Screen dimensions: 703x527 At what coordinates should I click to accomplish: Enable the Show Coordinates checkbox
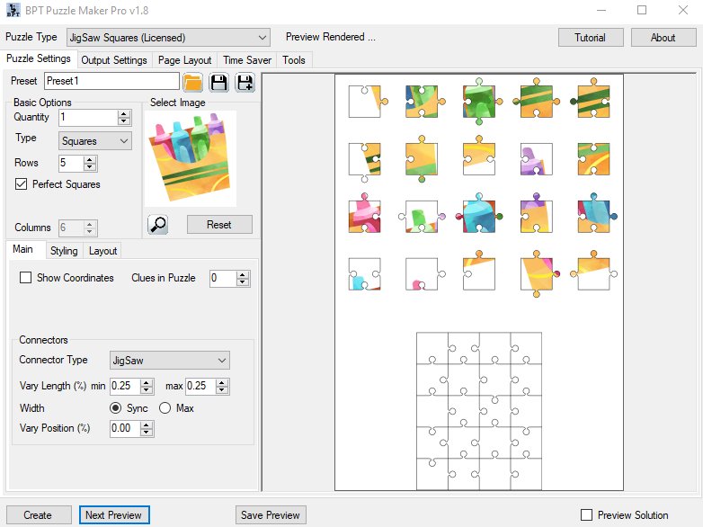pos(26,278)
